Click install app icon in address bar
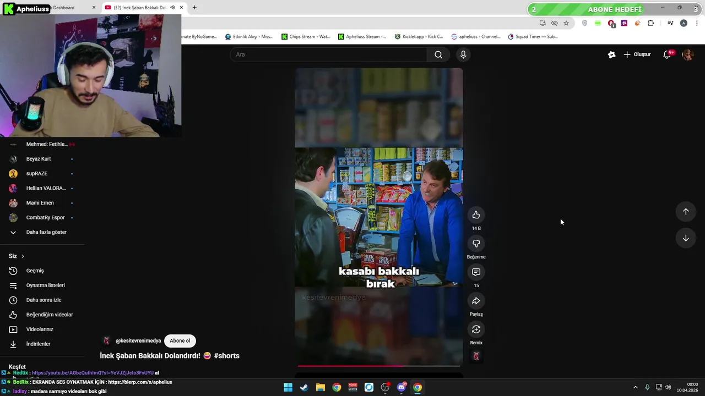The image size is (705, 396). coord(543,23)
